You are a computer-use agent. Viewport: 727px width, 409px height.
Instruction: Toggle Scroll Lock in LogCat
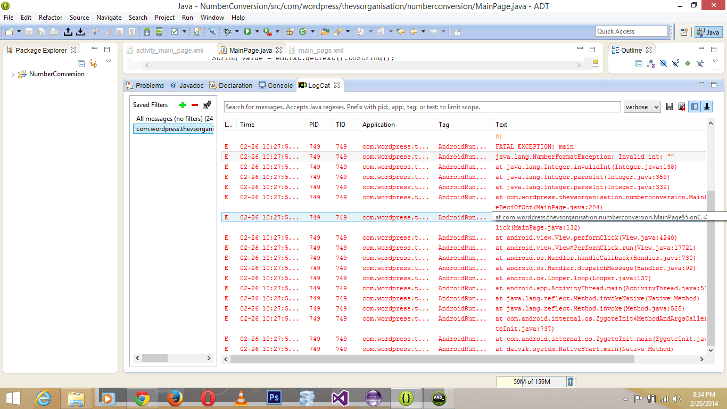(707, 107)
